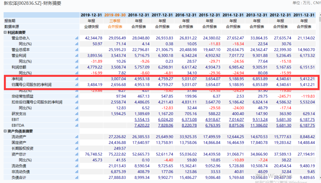
Task: Click the 三季报 report period cell
Action: (x=115, y=21)
